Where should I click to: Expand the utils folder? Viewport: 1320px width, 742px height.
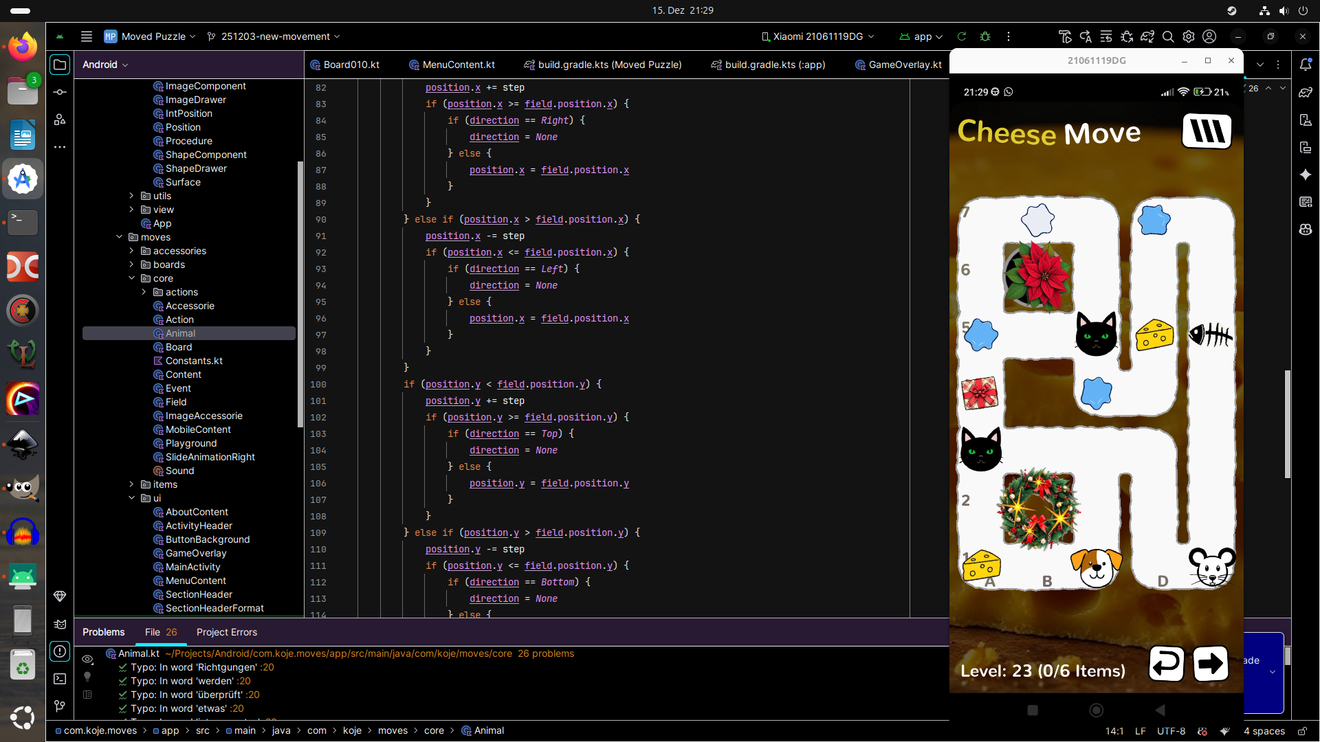pos(131,196)
